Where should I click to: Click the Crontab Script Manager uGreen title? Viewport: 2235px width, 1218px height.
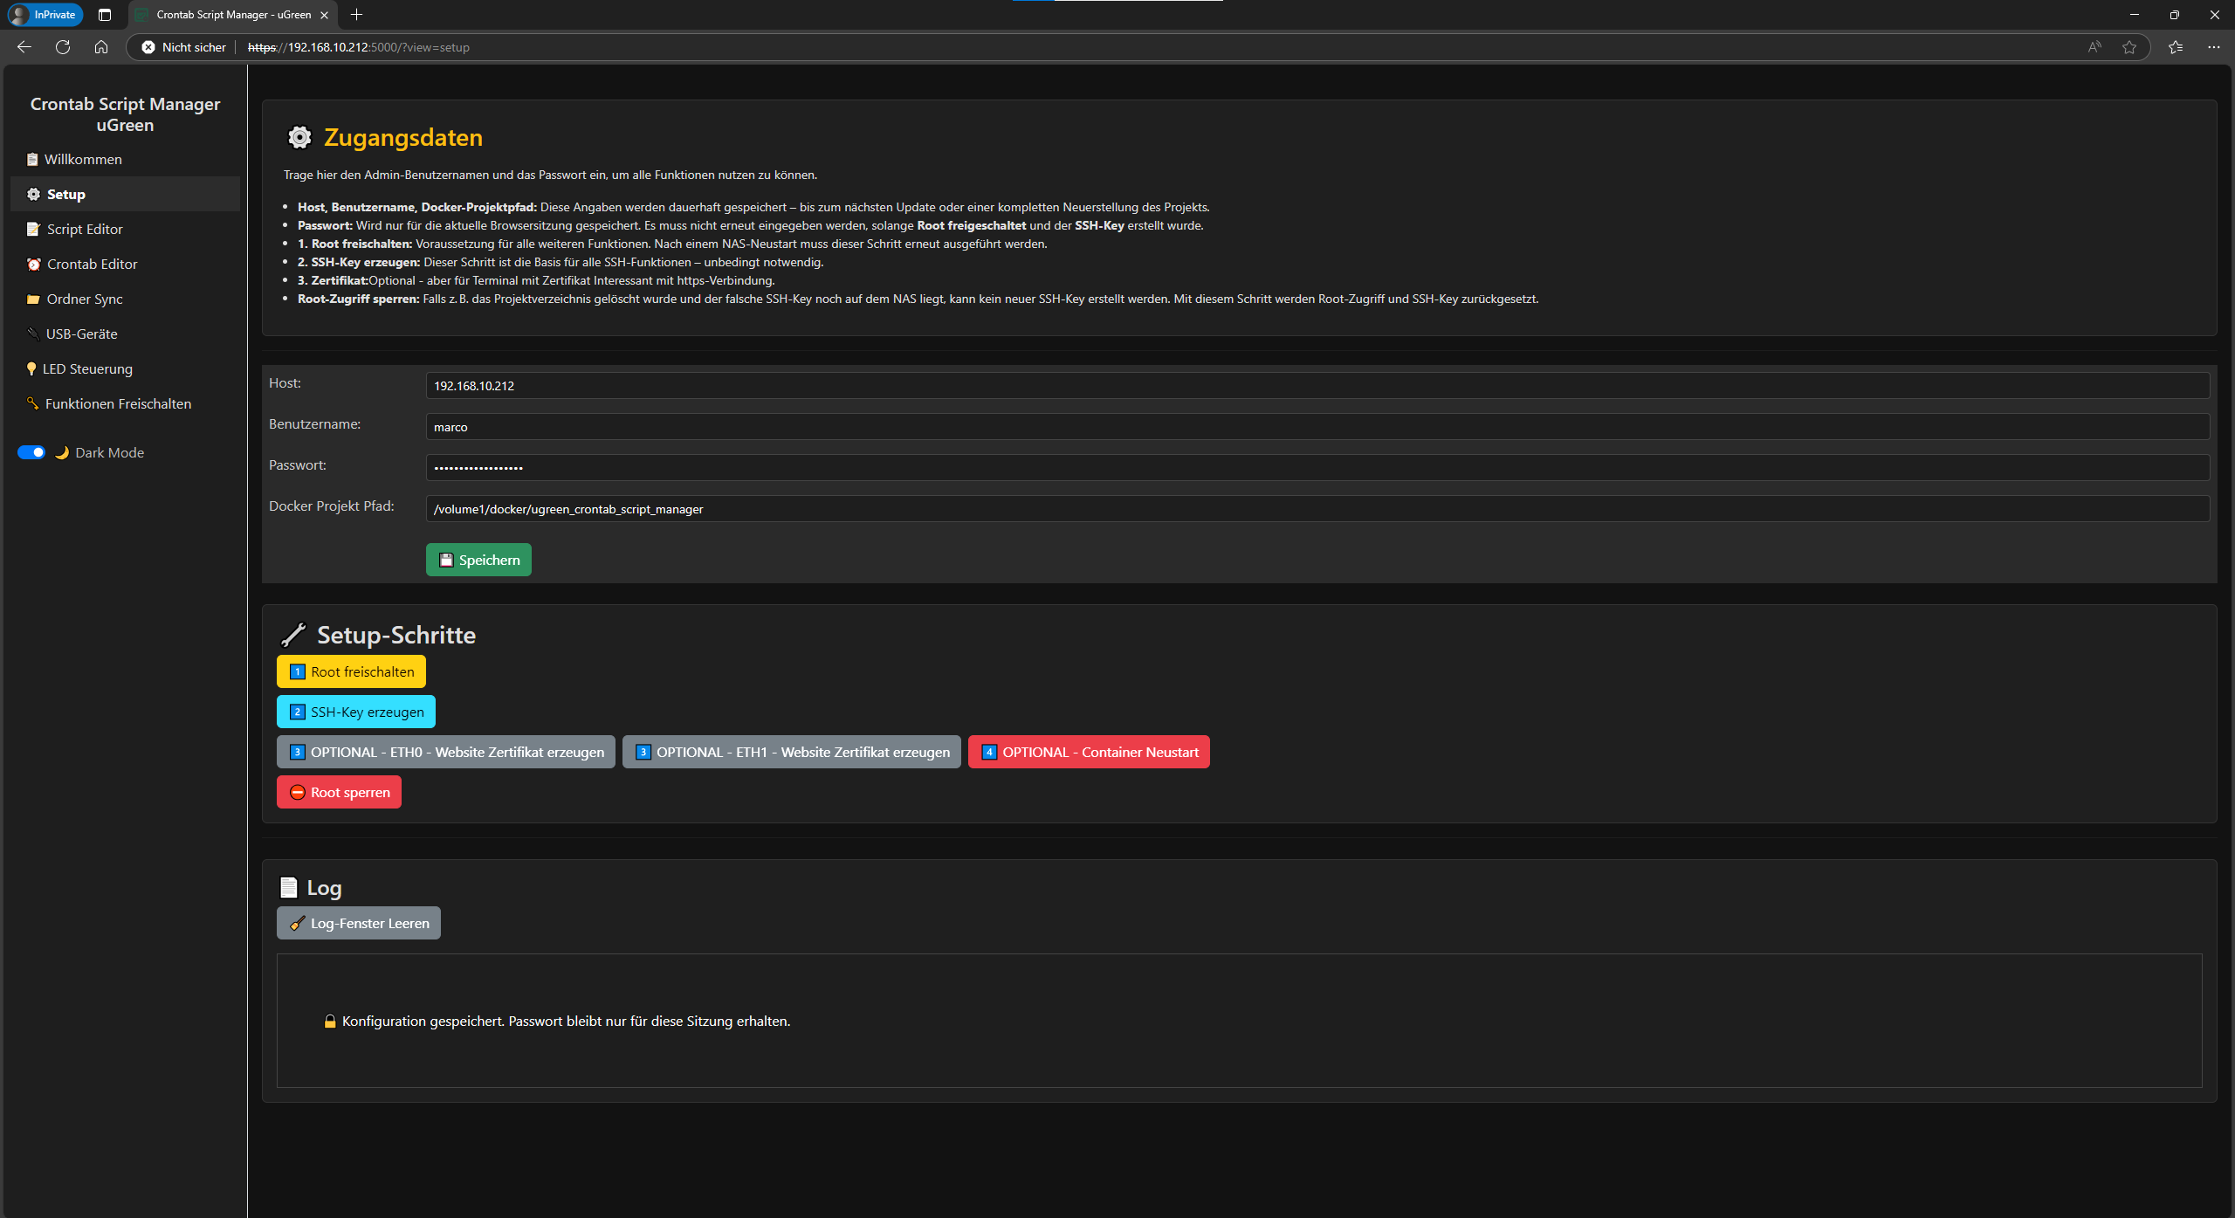[125, 114]
